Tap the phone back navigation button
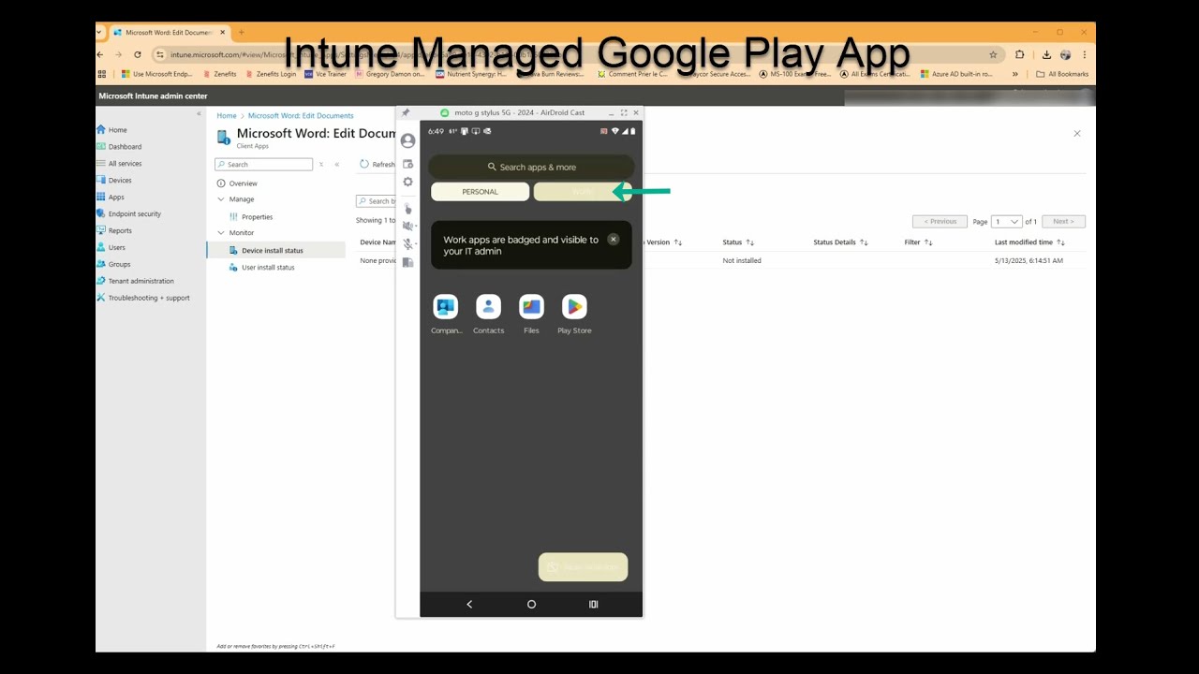 coord(469,604)
